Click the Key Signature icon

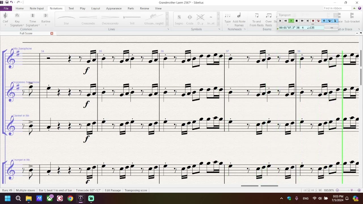click(17, 16)
